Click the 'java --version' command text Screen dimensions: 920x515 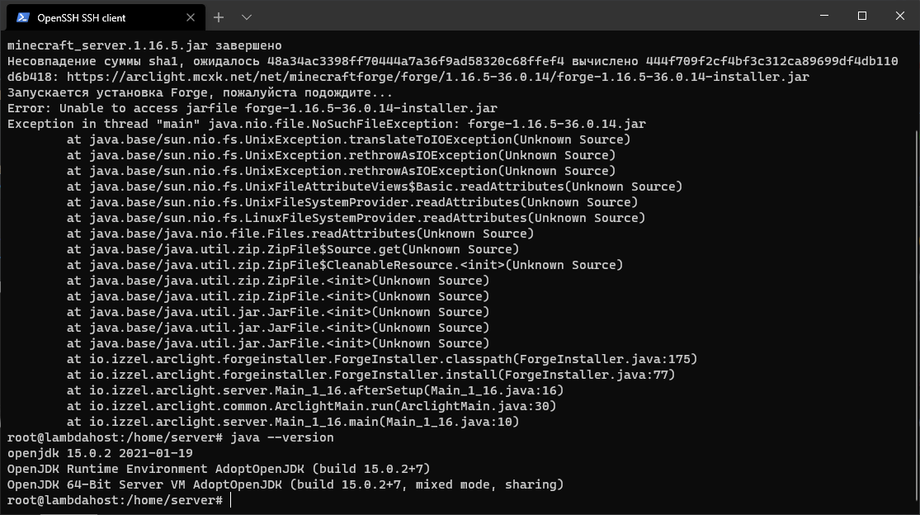(x=272, y=437)
